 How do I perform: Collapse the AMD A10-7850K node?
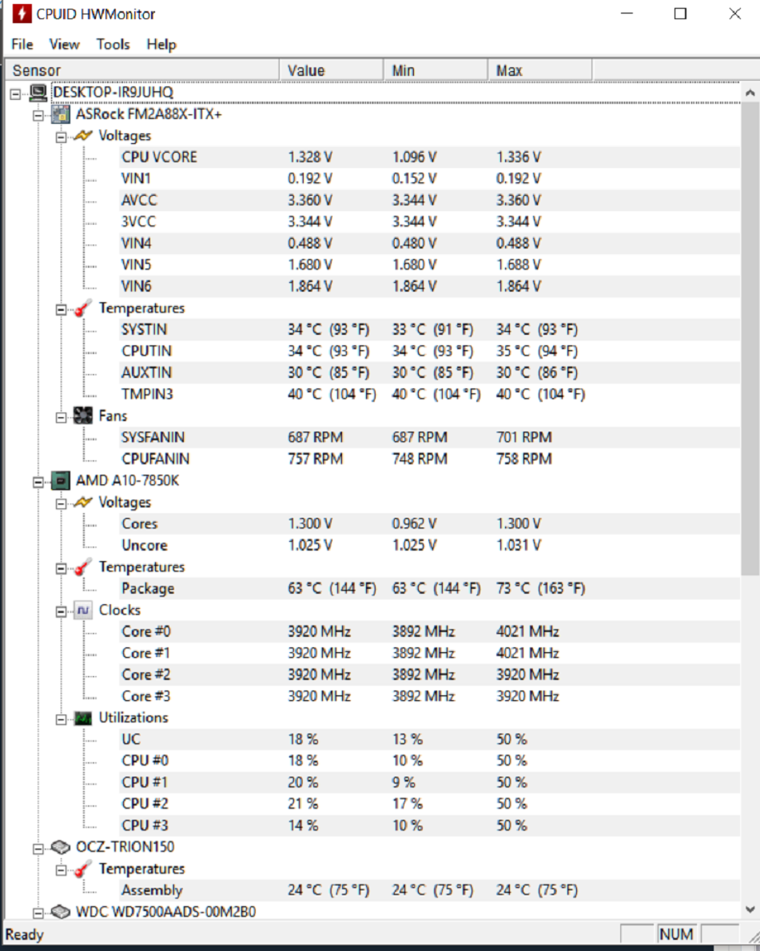point(38,482)
